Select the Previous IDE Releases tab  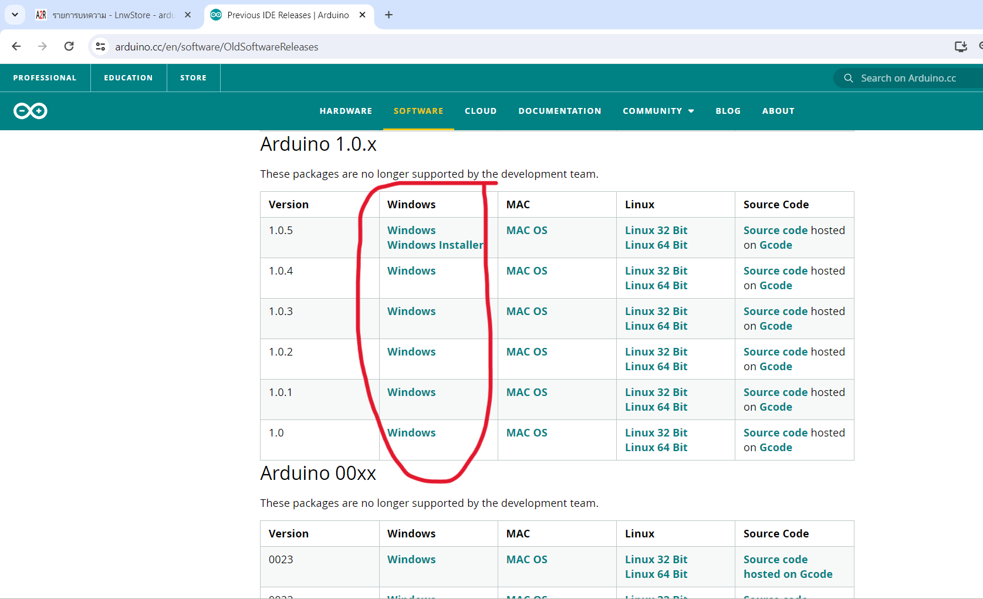288,15
